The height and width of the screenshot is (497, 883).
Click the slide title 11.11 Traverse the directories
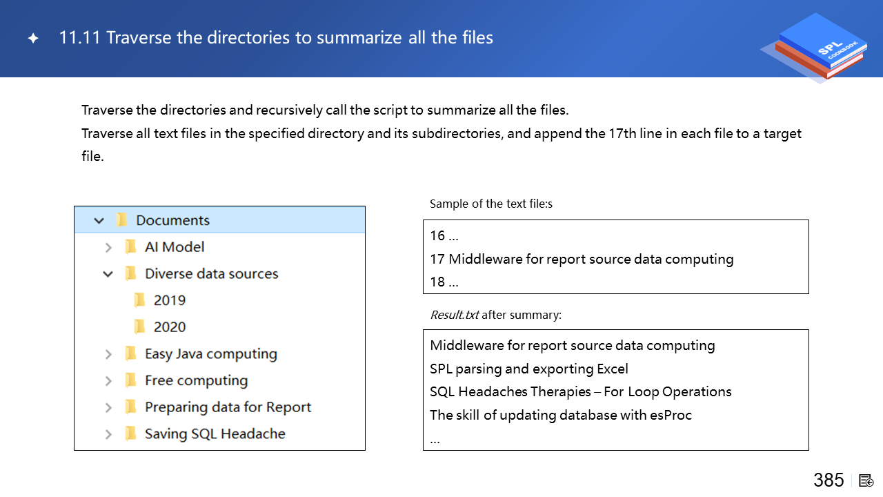pos(276,38)
